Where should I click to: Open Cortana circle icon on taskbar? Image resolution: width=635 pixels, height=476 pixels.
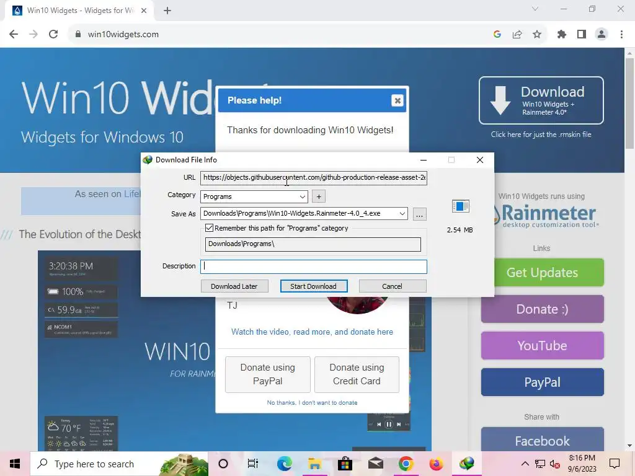tap(223, 464)
